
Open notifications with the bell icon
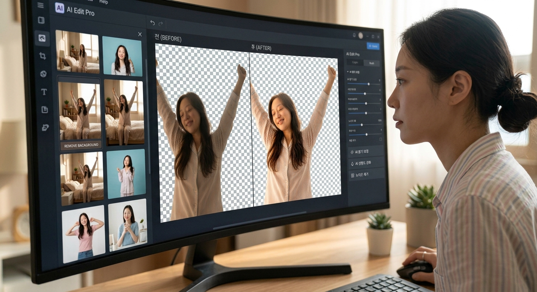[354, 35]
